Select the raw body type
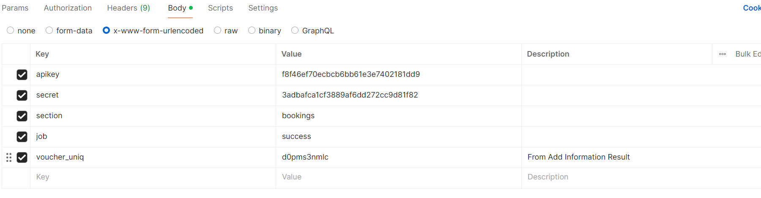Viewport: 761px width, 198px height. click(x=218, y=30)
